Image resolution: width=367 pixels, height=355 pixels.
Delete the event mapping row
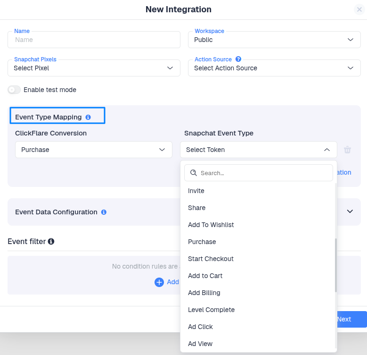[347, 150]
